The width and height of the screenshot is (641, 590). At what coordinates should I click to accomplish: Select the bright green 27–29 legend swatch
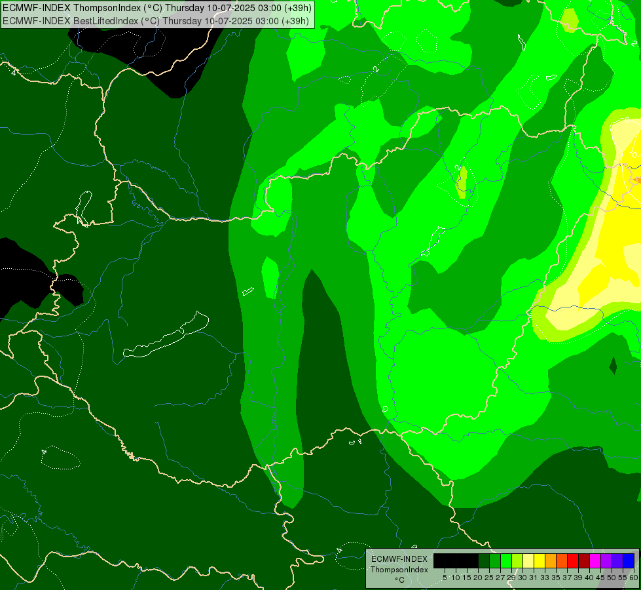(506, 560)
